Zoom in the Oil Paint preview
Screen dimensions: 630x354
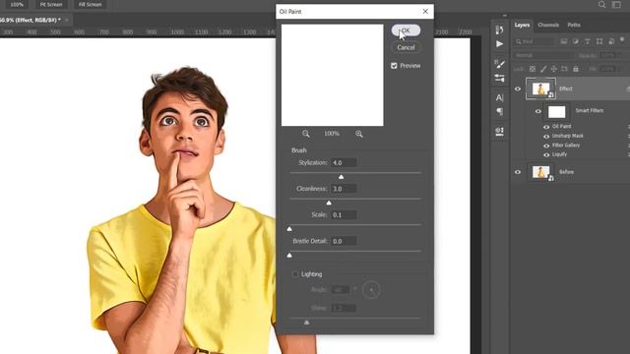[x=358, y=134]
